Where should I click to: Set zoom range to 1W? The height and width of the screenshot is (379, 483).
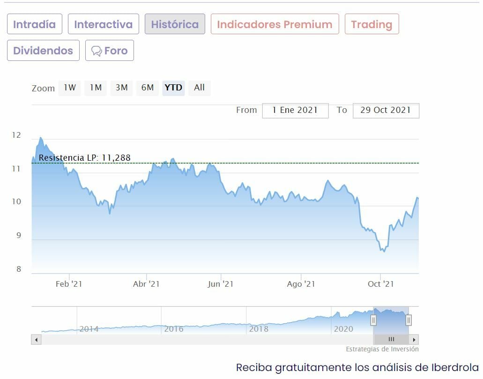(69, 88)
